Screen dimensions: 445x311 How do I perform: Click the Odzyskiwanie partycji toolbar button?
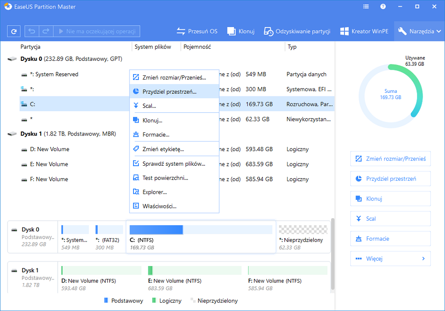297,31
